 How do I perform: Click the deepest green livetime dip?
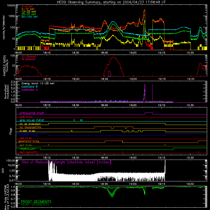click(x=112, y=196)
